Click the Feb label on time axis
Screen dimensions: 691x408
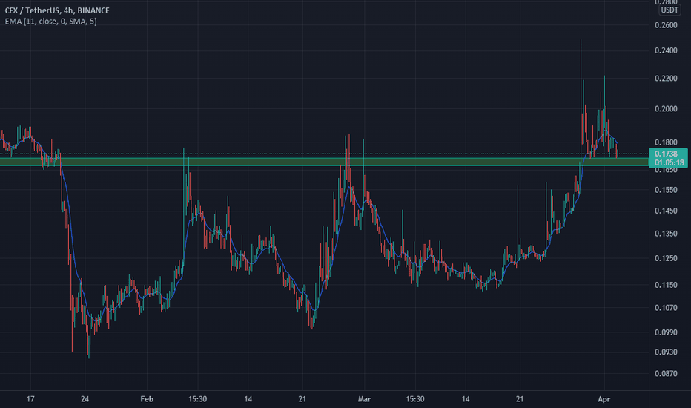(x=147, y=399)
